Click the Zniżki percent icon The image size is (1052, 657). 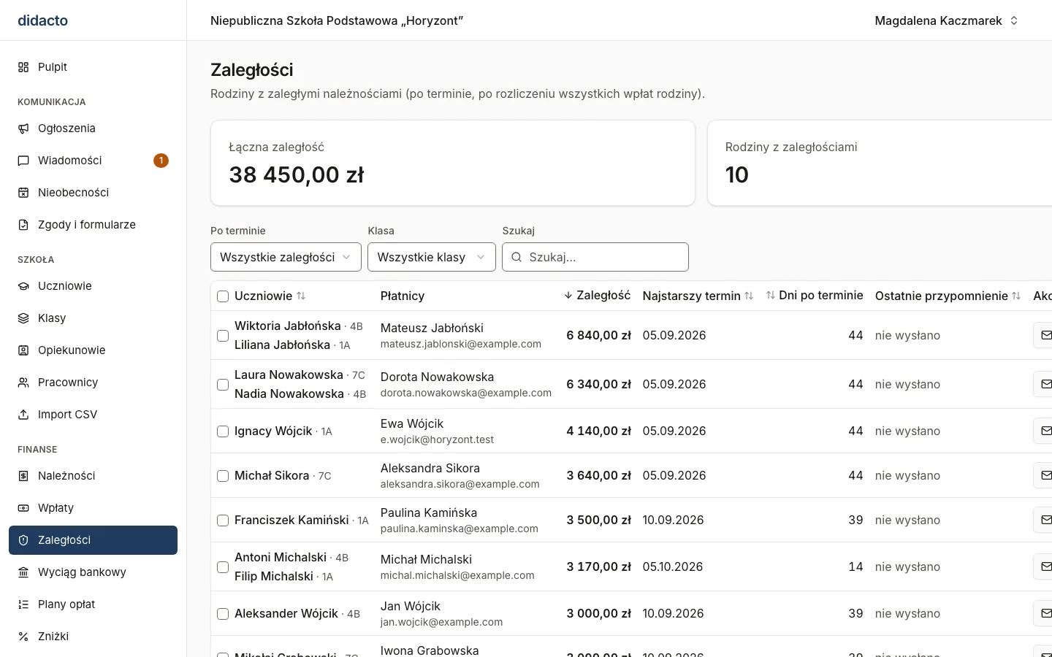tap(23, 637)
